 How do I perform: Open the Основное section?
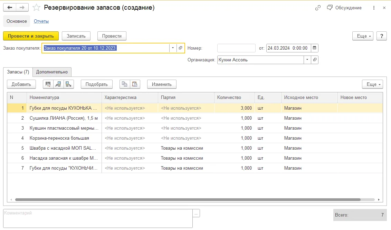click(x=17, y=21)
